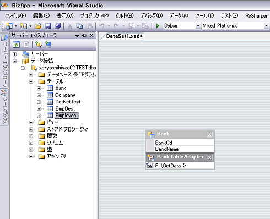Click the Connect to Server icon
The height and width of the screenshot is (219, 270).
48,45
